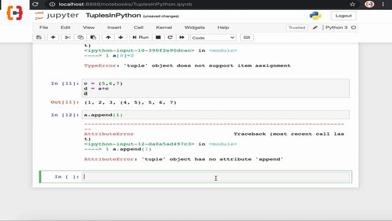Open the Help menu
Screen dimensions: 392x221
click(x=223, y=27)
